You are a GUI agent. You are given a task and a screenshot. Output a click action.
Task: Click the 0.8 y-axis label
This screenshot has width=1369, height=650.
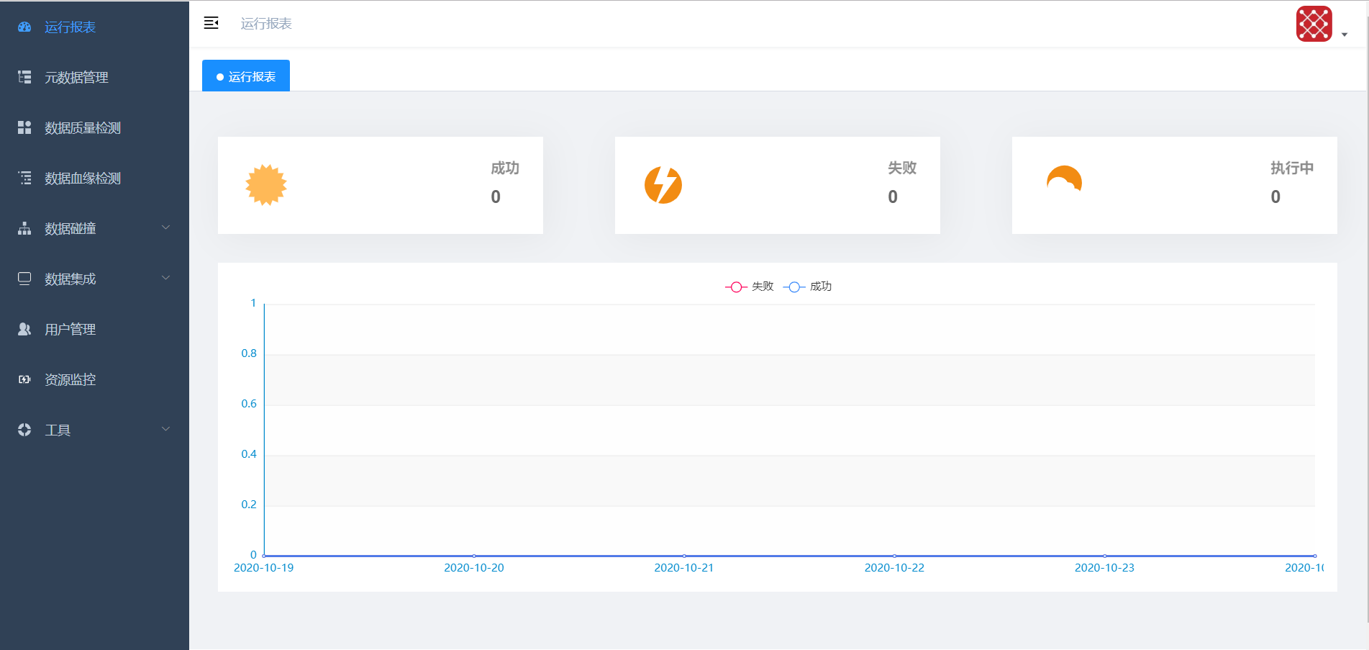click(249, 353)
